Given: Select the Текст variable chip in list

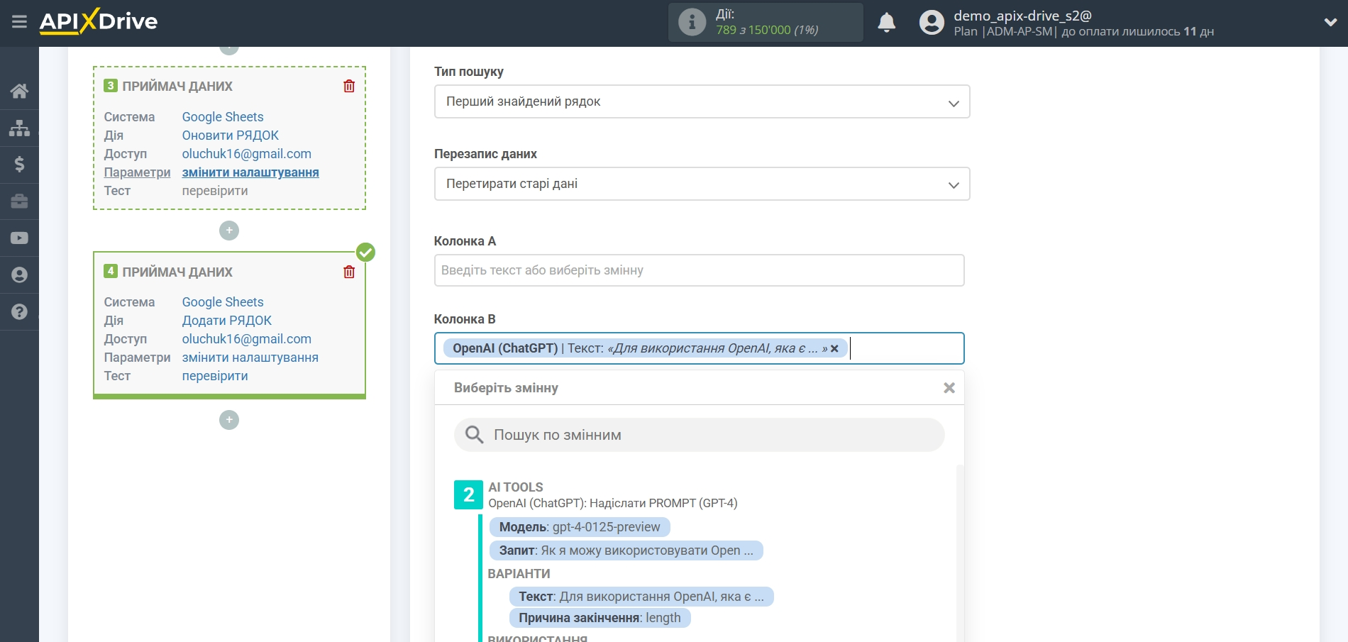Looking at the screenshot, I should (x=641, y=597).
